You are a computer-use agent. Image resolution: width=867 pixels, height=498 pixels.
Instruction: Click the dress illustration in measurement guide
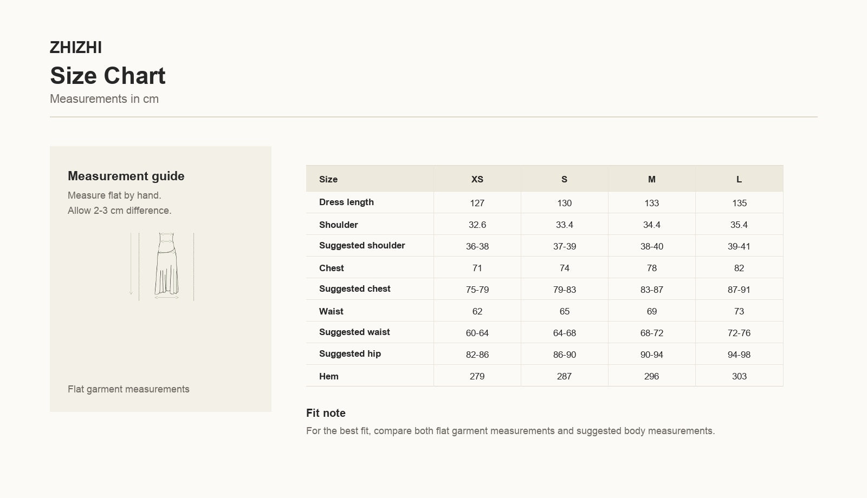[163, 266]
